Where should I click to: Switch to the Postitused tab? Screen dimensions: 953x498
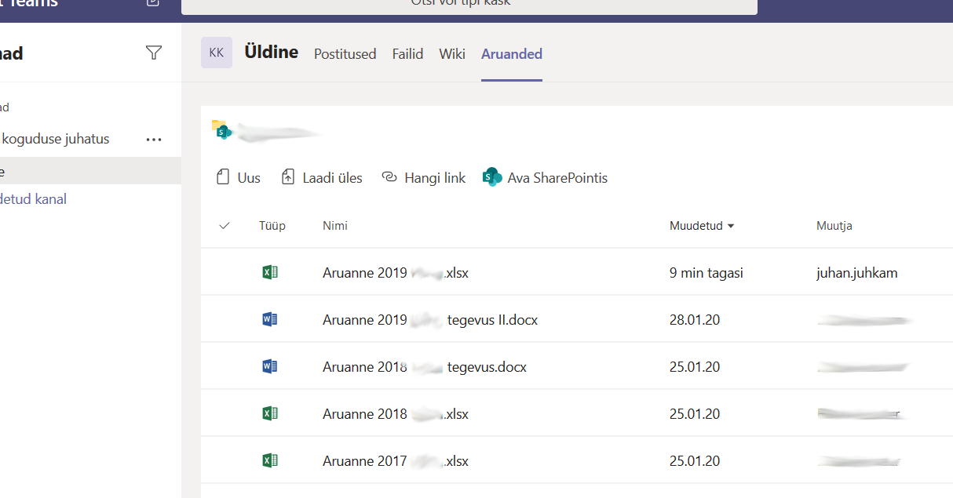click(345, 54)
